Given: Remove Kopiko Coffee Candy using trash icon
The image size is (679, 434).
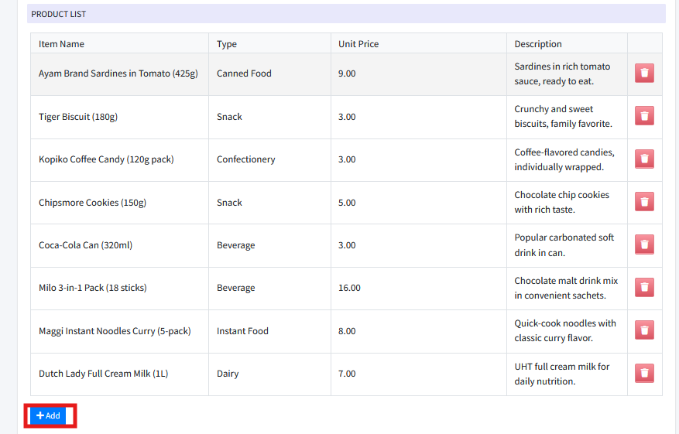Looking at the screenshot, I should (x=644, y=159).
